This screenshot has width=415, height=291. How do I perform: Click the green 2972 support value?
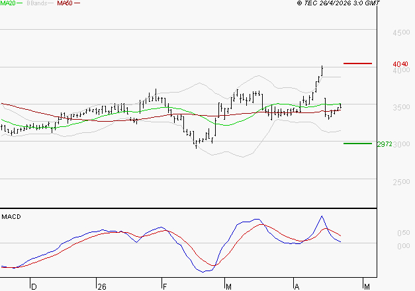(x=385, y=144)
